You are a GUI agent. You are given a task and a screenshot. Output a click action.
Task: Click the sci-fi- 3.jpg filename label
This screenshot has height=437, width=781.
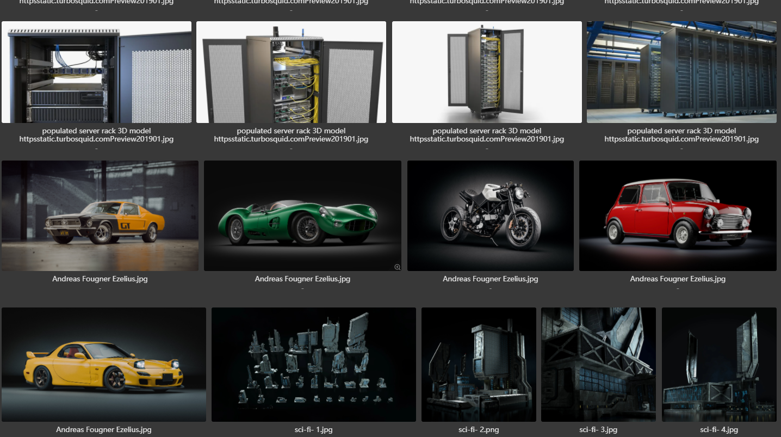pyautogui.click(x=598, y=430)
